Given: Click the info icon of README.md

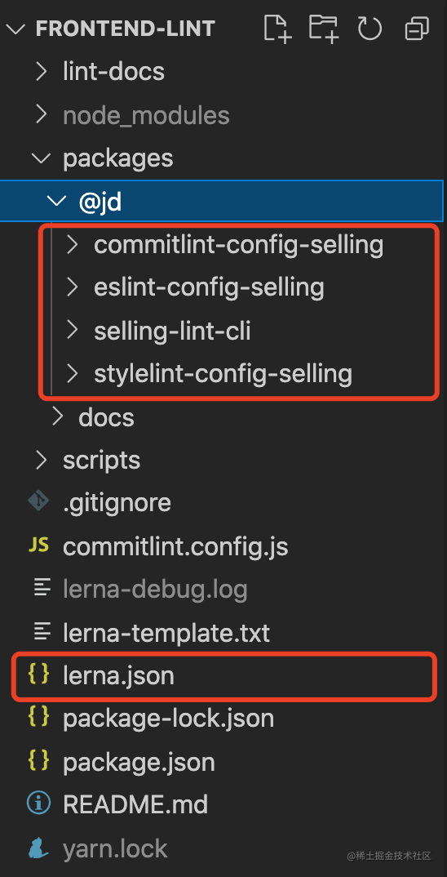Looking at the screenshot, I should (39, 804).
